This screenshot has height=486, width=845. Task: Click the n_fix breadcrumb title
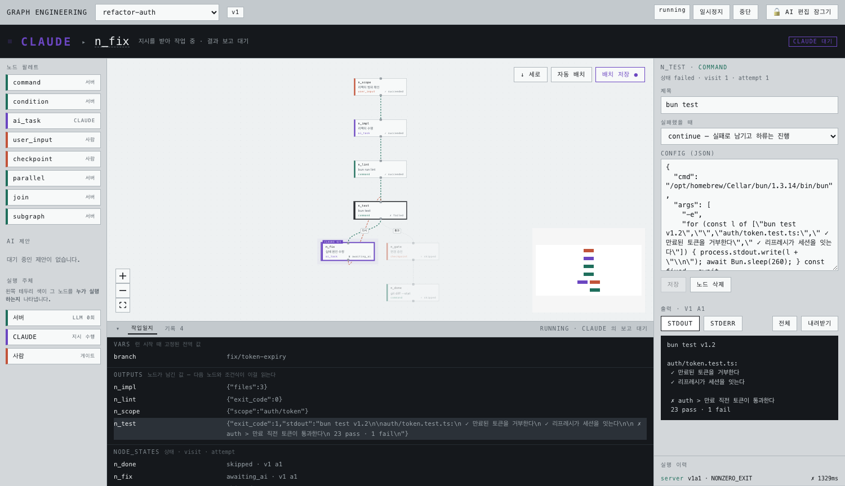pos(112,42)
